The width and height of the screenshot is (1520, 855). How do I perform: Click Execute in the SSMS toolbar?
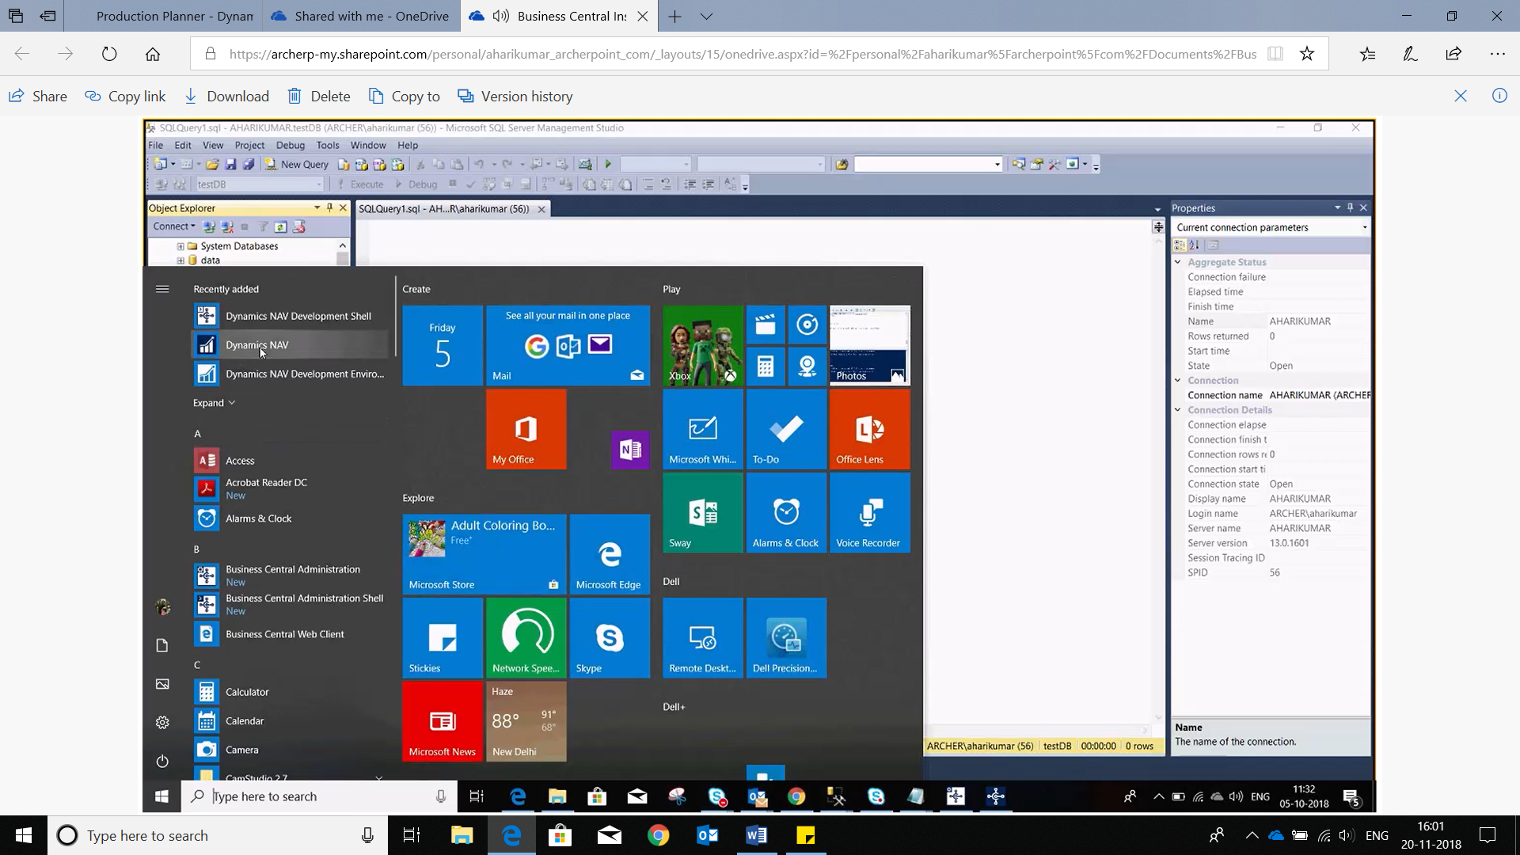tap(360, 184)
